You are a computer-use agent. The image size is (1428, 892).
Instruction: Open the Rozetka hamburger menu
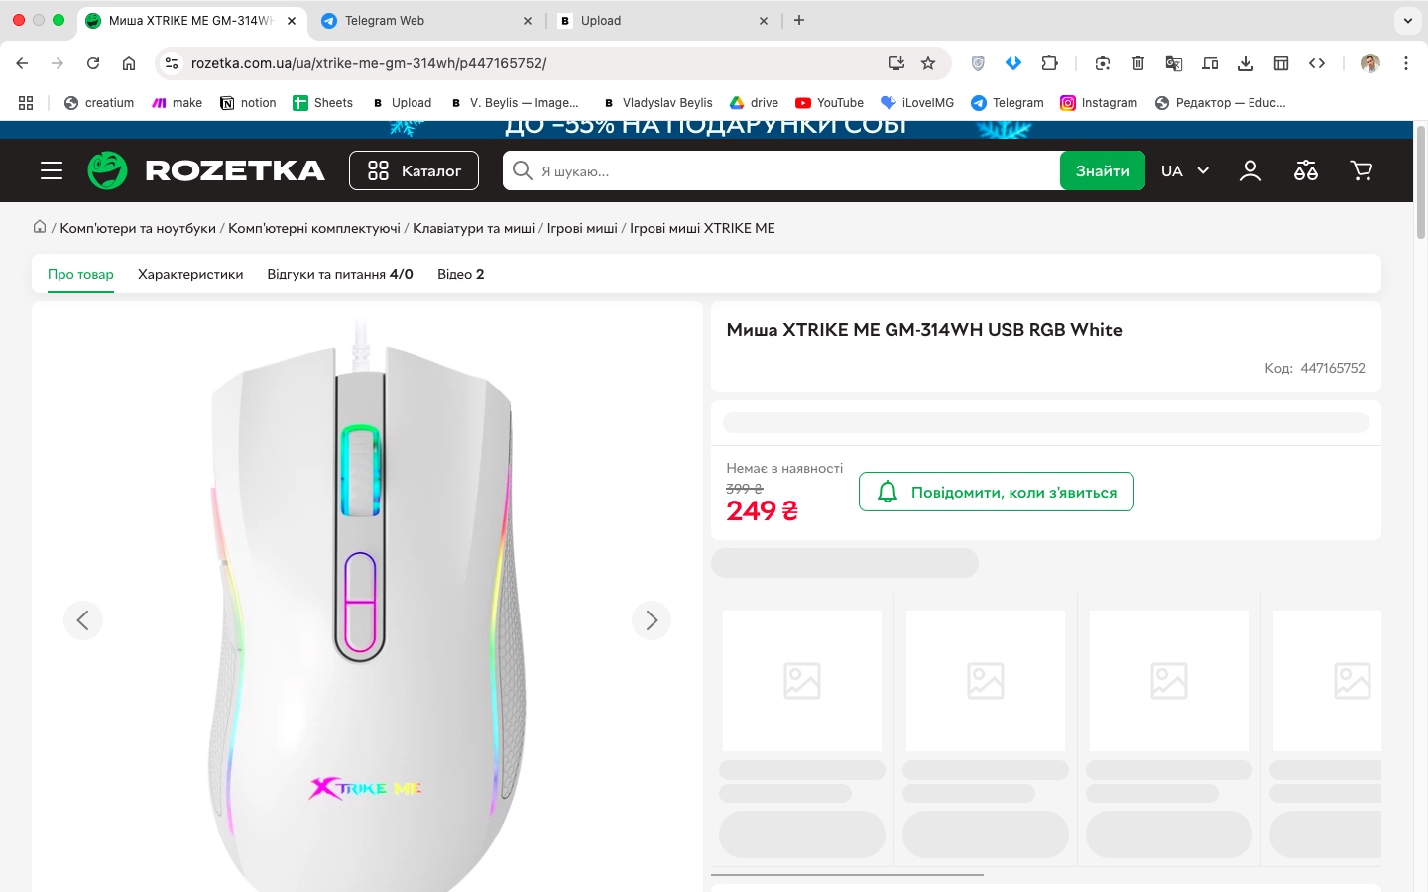click(x=52, y=170)
